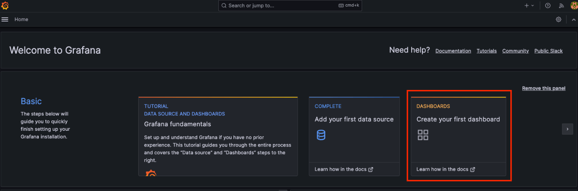Click Remove this panel
The height and width of the screenshot is (191, 578).
544,88
